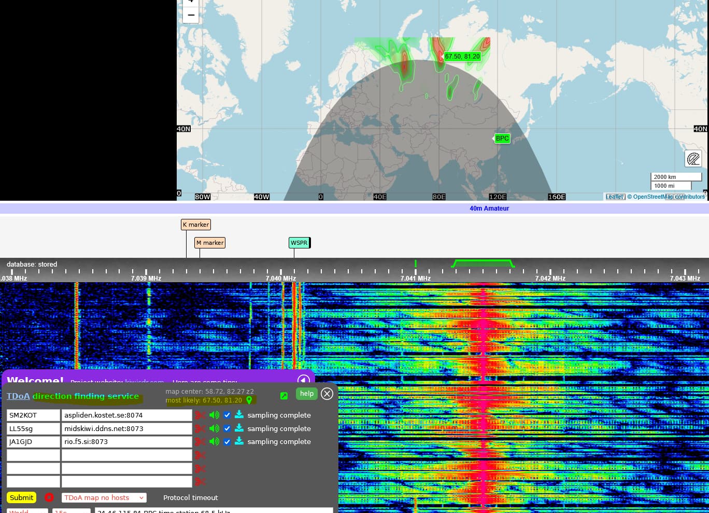Click the LL55sg row 'sampling complete' status
This screenshot has width=709, height=513.
point(279,428)
